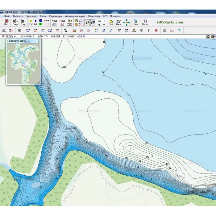This screenshot has height=216, width=216.
Task: Click the overview map thumbnail
Action: pos(23,64)
